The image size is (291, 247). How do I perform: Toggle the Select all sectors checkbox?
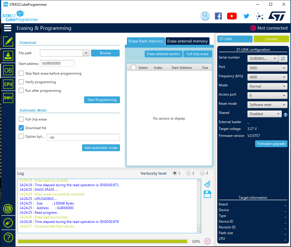[133, 67]
